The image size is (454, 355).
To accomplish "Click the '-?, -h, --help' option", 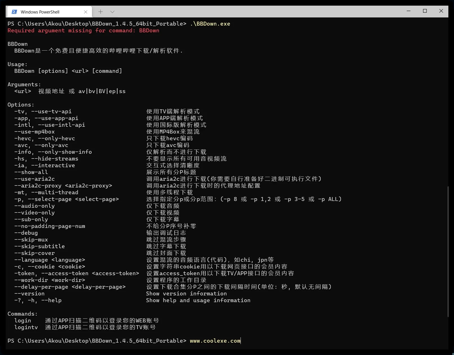I will pos(38,300).
